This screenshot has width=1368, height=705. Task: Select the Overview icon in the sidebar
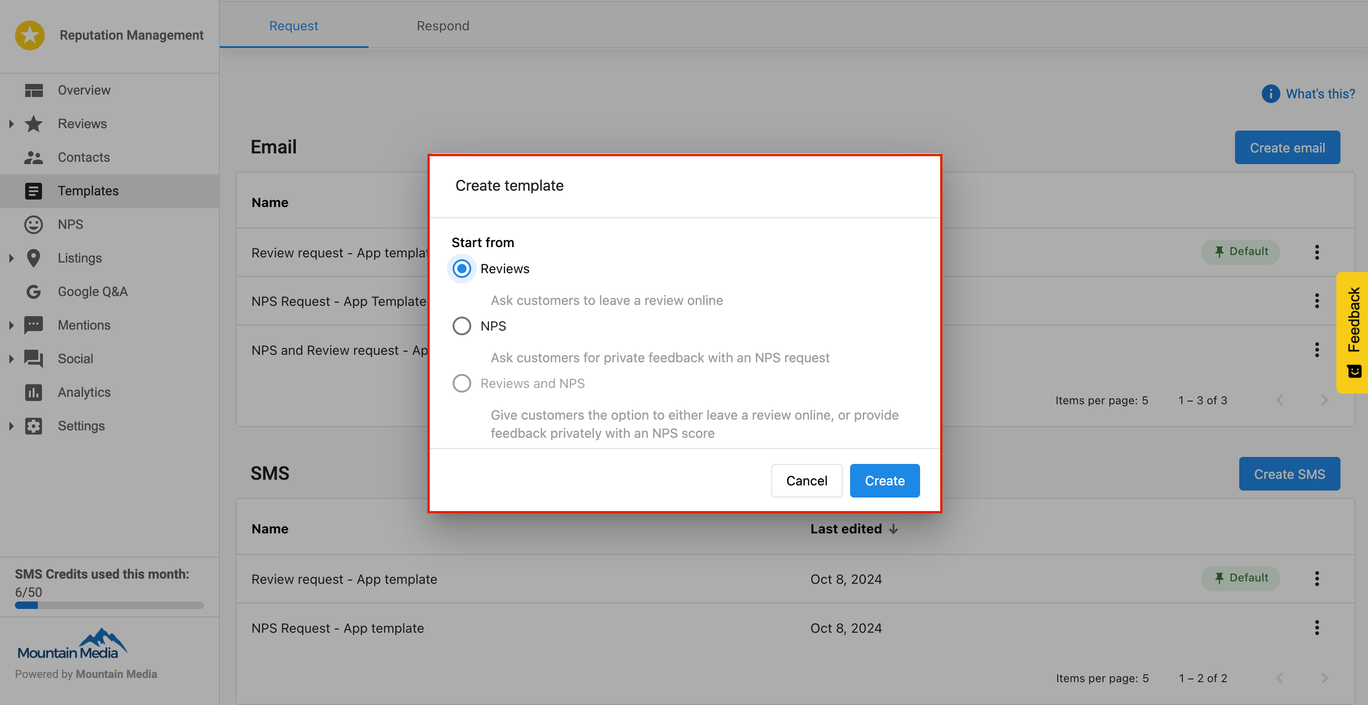pyautogui.click(x=34, y=90)
